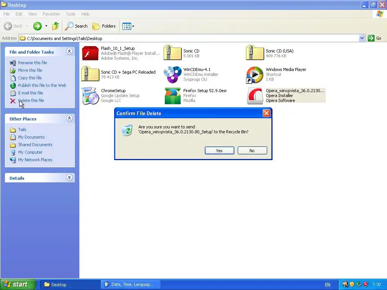
Task: Expand the Address bar dropdown
Action: point(362,38)
